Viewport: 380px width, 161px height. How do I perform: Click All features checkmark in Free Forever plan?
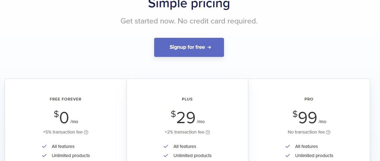tap(44, 146)
